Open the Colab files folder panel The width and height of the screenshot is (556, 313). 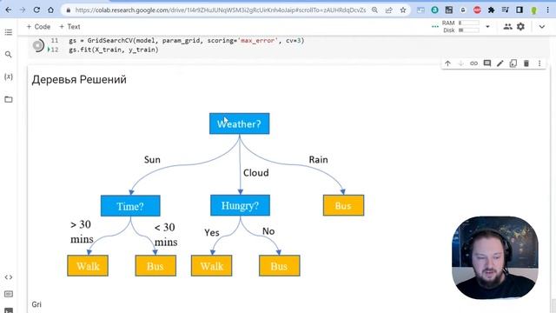click(9, 99)
